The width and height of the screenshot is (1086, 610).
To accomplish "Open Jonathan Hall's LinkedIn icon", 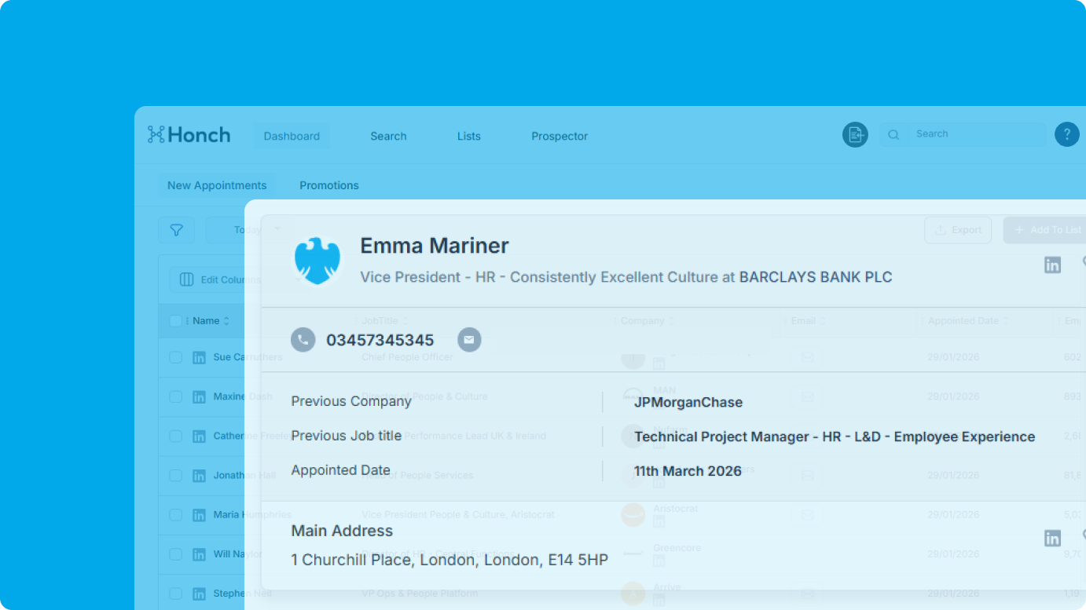I will 199,476.
